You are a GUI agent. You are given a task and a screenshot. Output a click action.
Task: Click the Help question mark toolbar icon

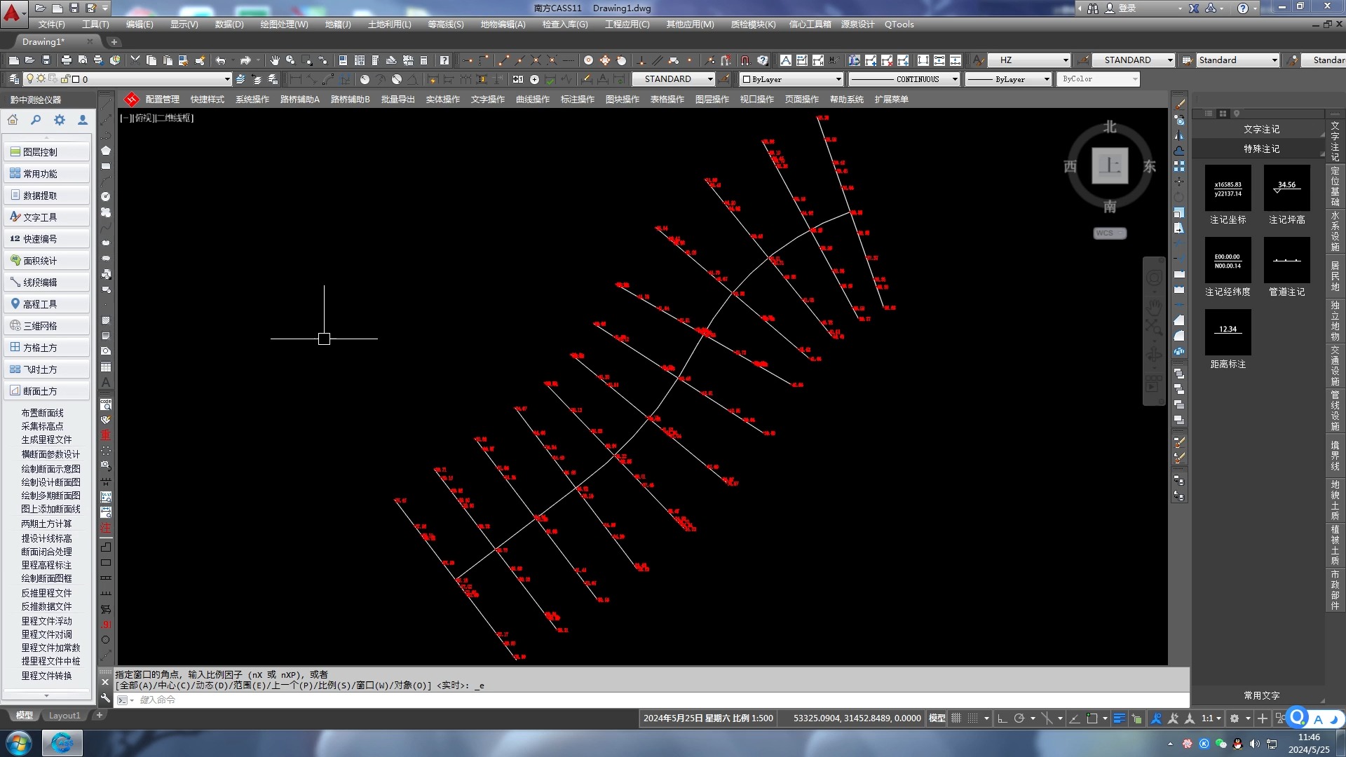click(x=444, y=60)
